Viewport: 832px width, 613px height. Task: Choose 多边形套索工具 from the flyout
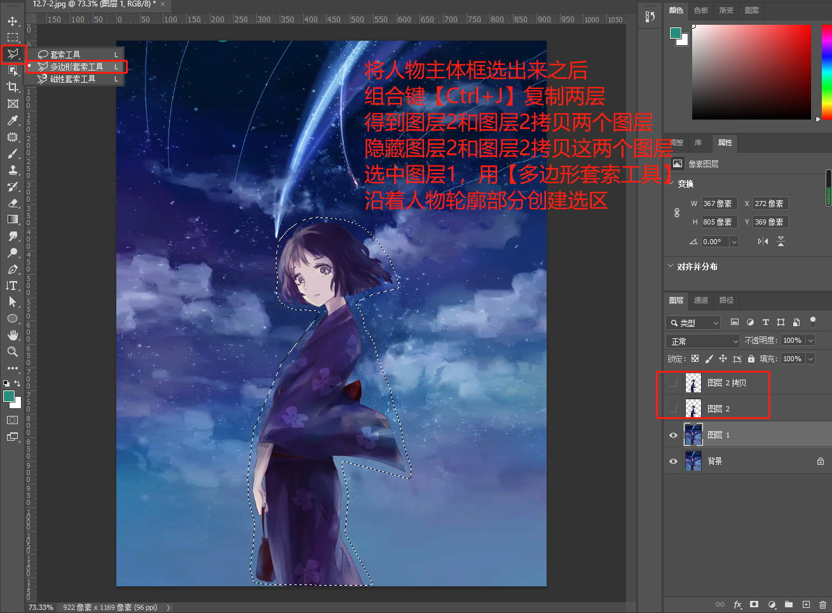tap(76, 67)
